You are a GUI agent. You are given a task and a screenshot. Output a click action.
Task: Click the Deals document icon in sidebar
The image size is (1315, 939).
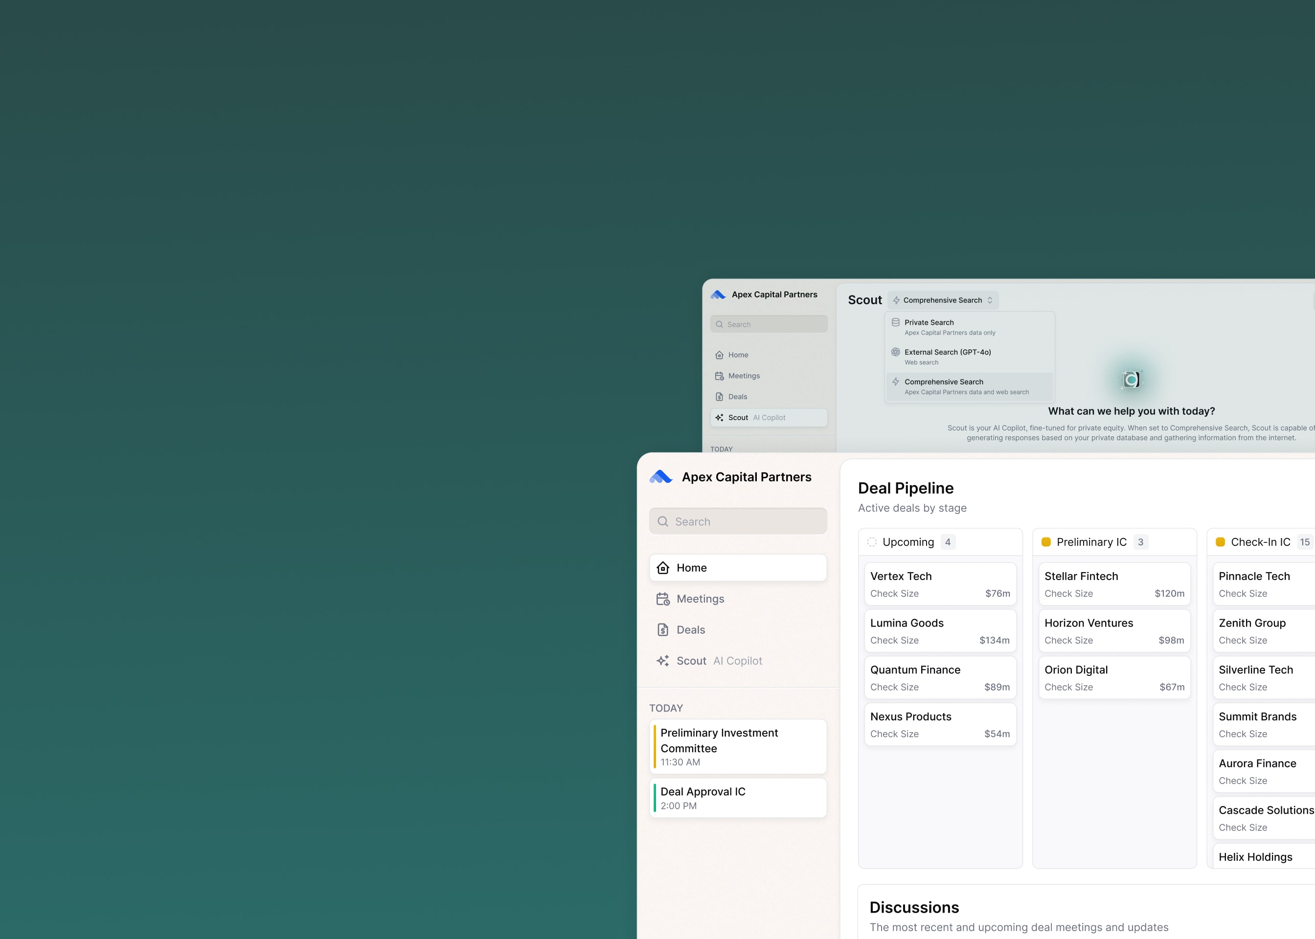[x=663, y=629]
